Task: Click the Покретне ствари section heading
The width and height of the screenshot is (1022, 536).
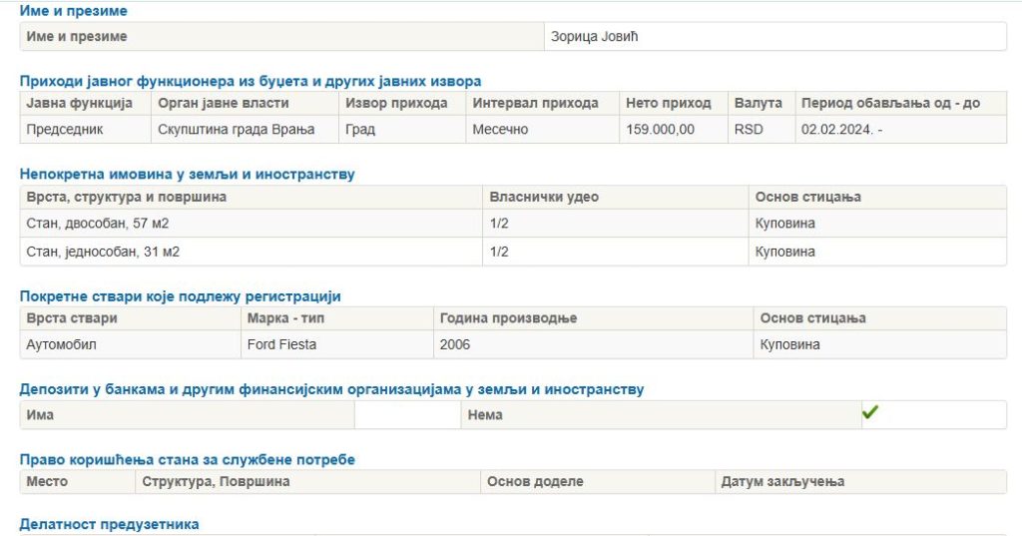Action: (x=180, y=296)
